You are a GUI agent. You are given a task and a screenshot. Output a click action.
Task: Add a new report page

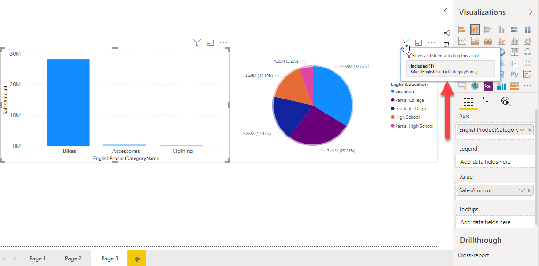137,258
